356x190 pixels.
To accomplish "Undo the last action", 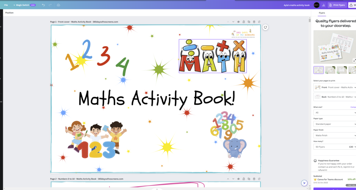I will 43,5.
